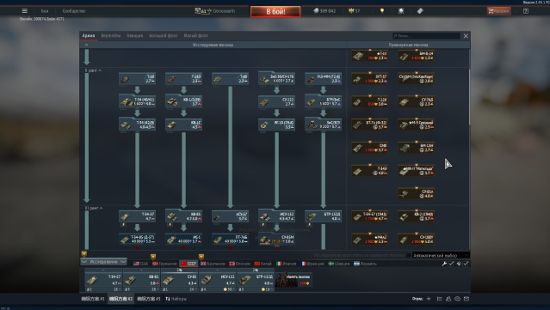The width and height of the screenshot is (550, 310).
Task: Select the T-60 tank card
Action: coord(137,78)
